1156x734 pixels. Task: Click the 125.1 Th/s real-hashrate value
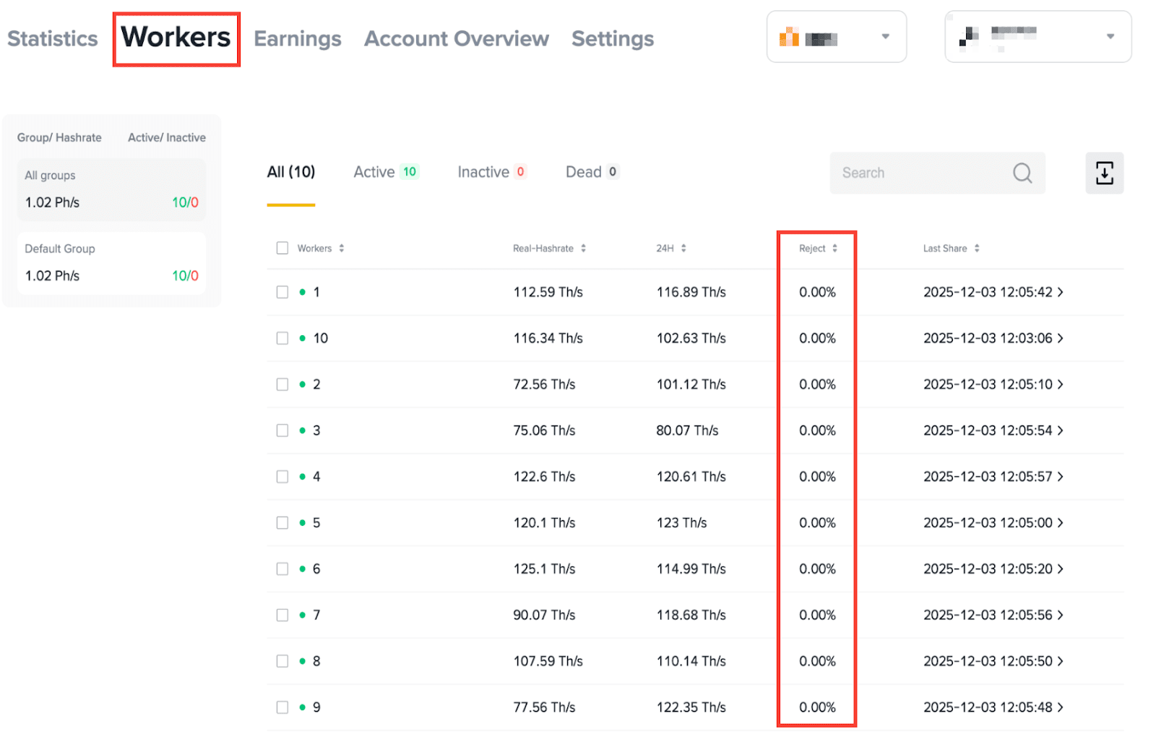[x=545, y=569]
